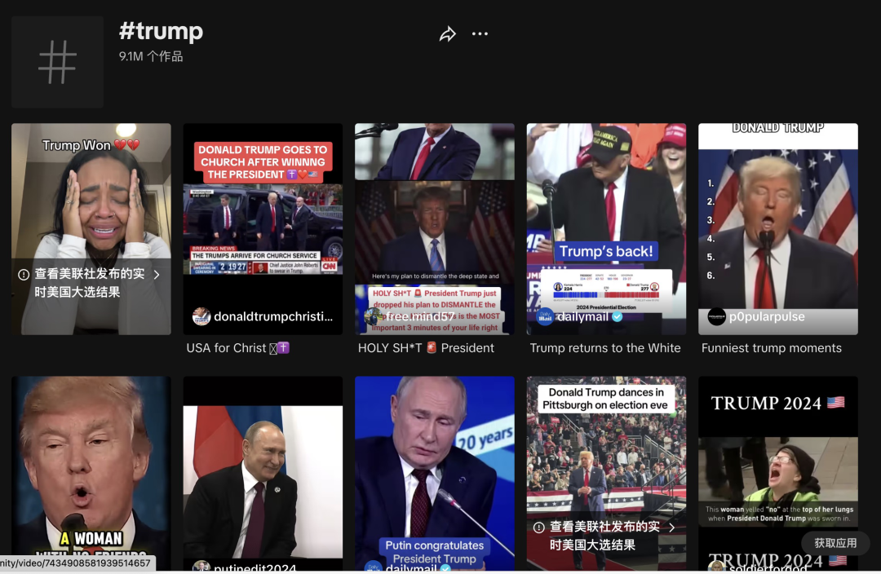Click the free.mind57 profile avatar
Screen dimensions: 881x574
(x=373, y=316)
